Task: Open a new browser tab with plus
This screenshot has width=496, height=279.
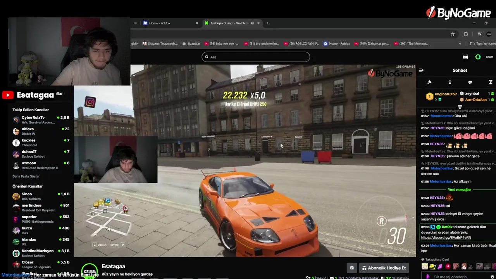Action: [267, 23]
